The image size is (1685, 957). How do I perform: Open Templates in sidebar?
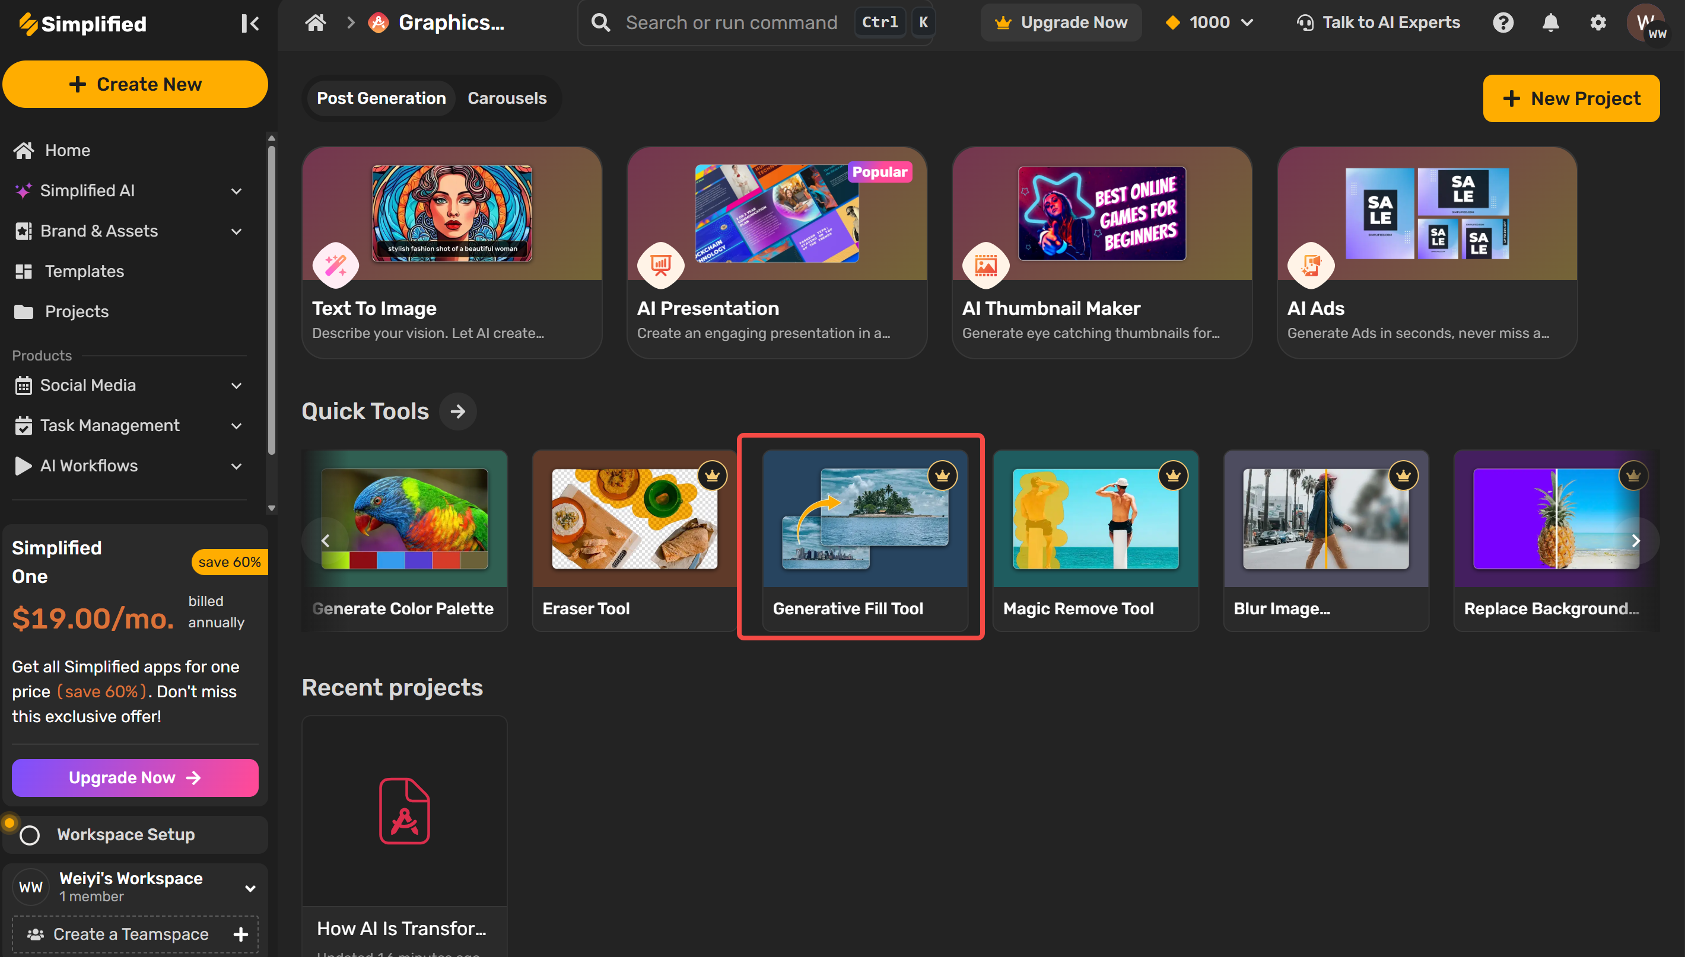click(x=84, y=272)
